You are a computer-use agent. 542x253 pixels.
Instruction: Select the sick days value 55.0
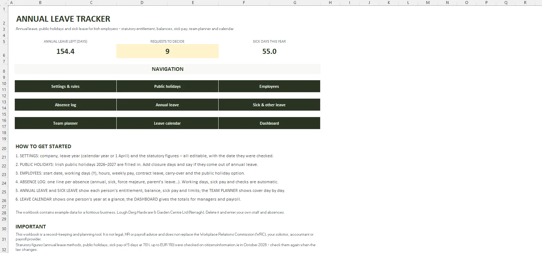[269, 51]
